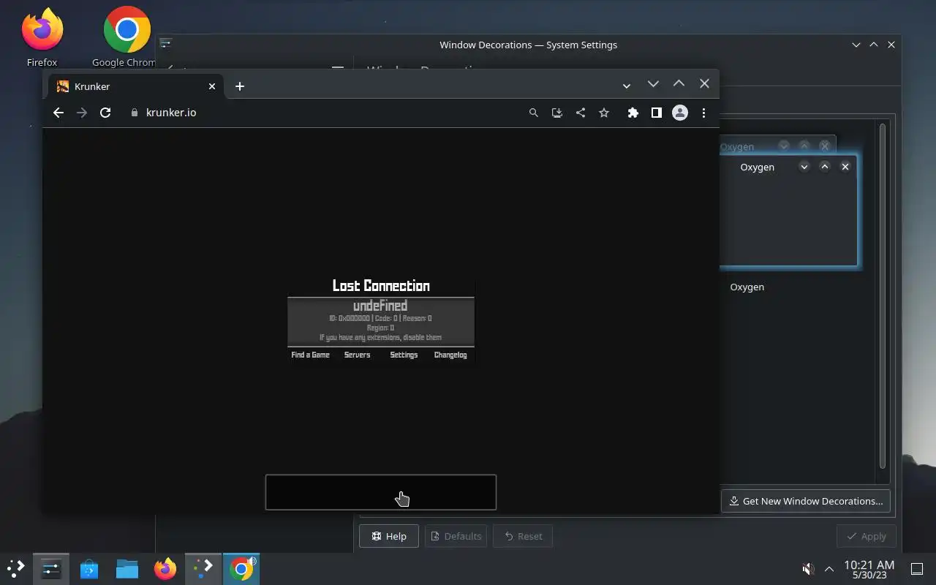The image size is (936, 585).
Task: Go forward in Chrome browser
Action: pyautogui.click(x=82, y=113)
